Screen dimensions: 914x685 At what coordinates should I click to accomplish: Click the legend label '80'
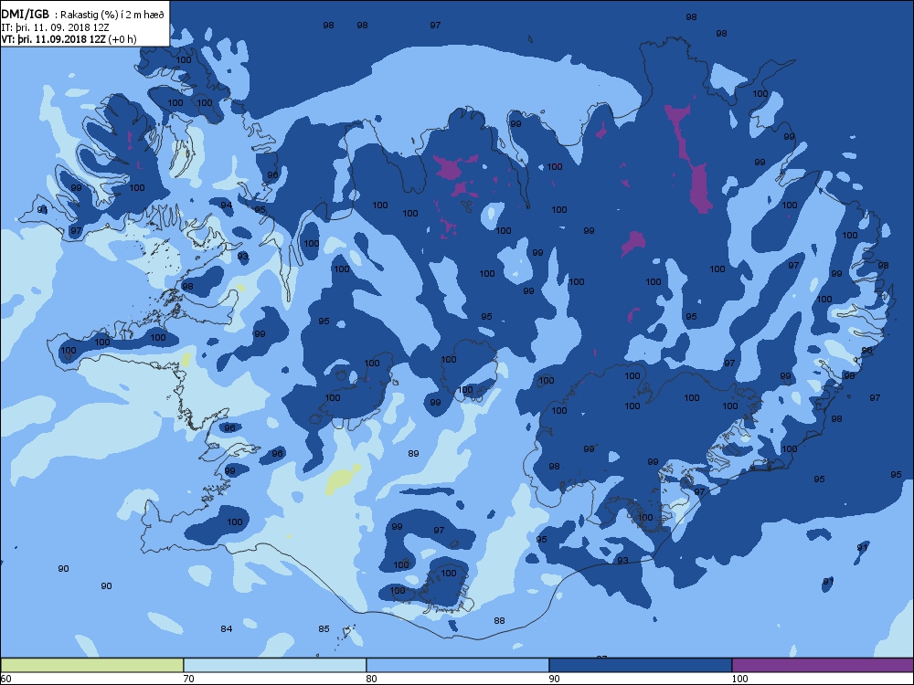click(x=371, y=679)
